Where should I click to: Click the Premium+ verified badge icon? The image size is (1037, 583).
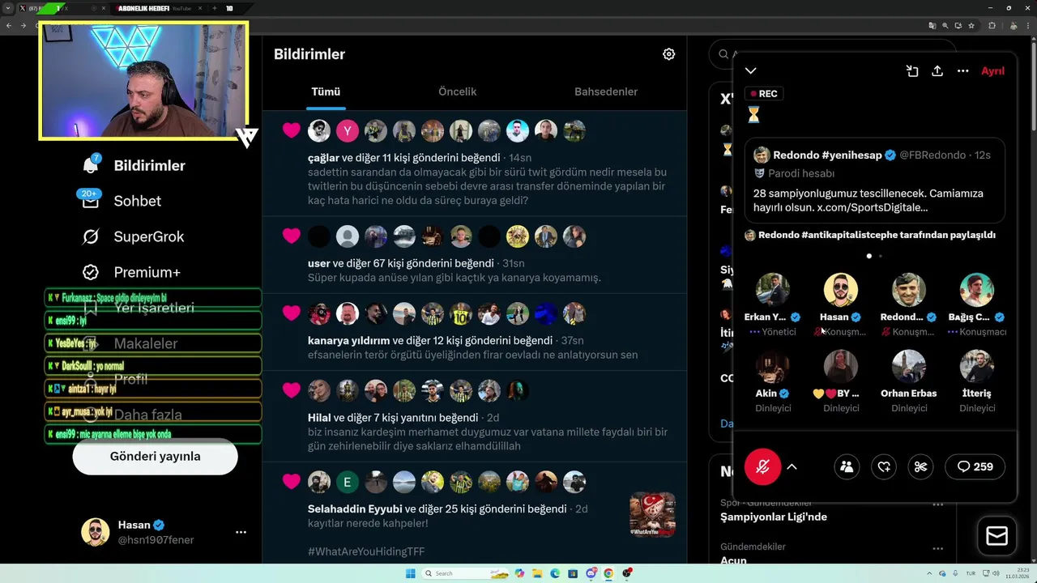click(x=91, y=272)
